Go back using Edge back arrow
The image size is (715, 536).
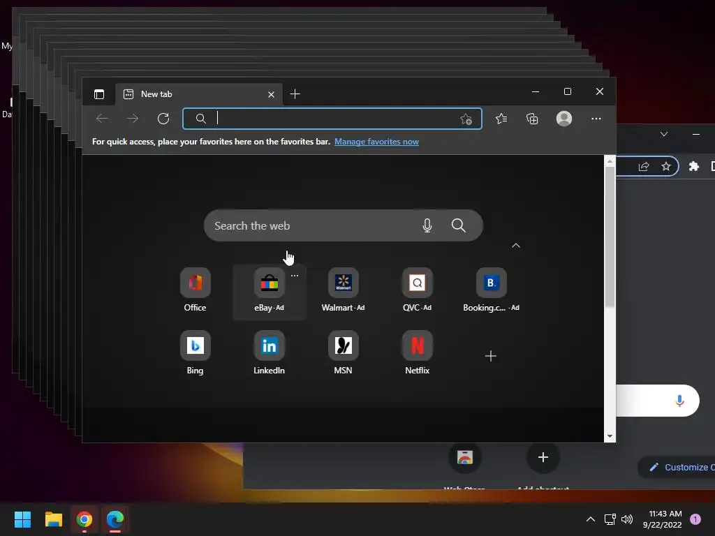coord(102,119)
